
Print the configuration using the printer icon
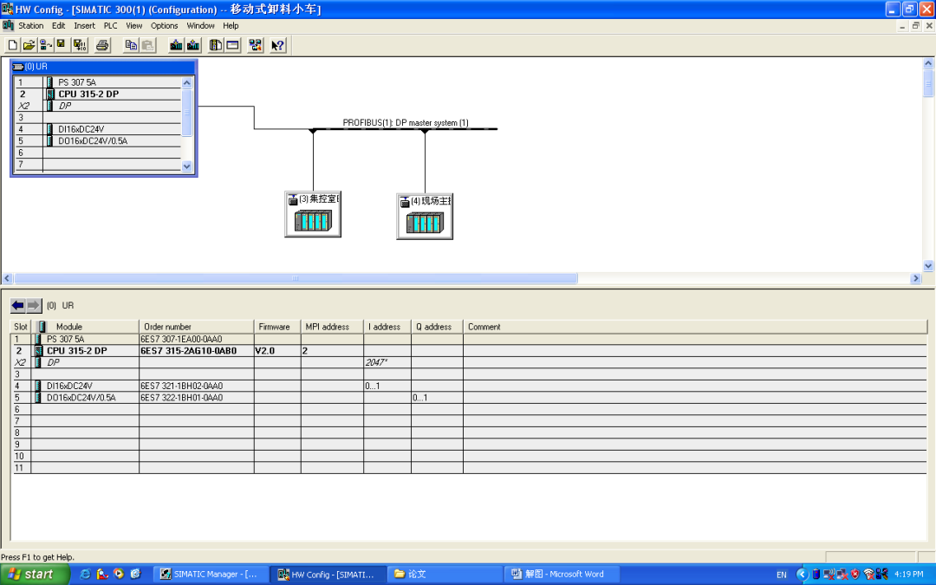click(102, 45)
